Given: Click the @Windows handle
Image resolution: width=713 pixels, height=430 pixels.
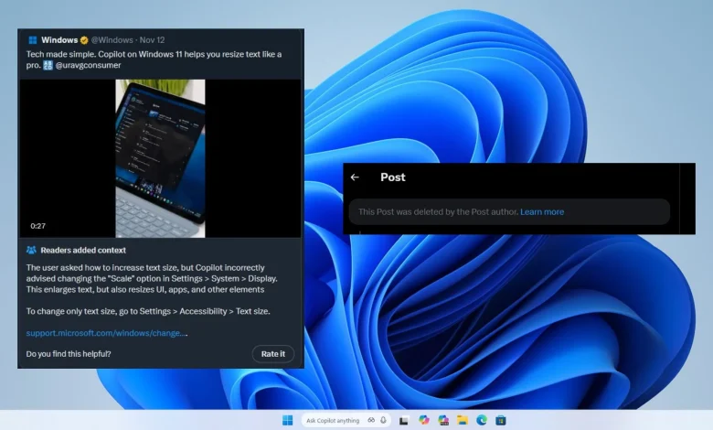Looking at the screenshot, I should (x=112, y=40).
